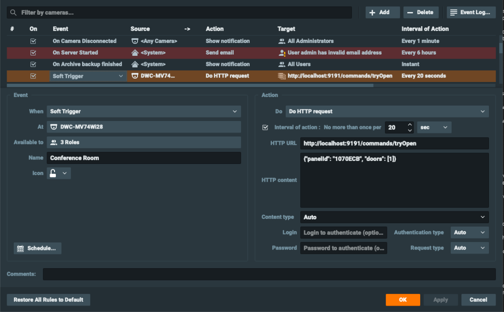Click the house icon in Archive backup row
Screen dimensions: 504x312
(135, 64)
